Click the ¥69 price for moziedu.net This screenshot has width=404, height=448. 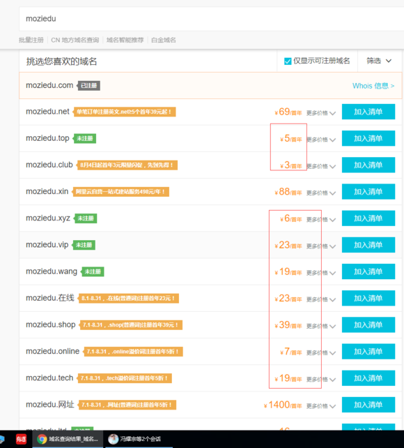tap(288, 112)
